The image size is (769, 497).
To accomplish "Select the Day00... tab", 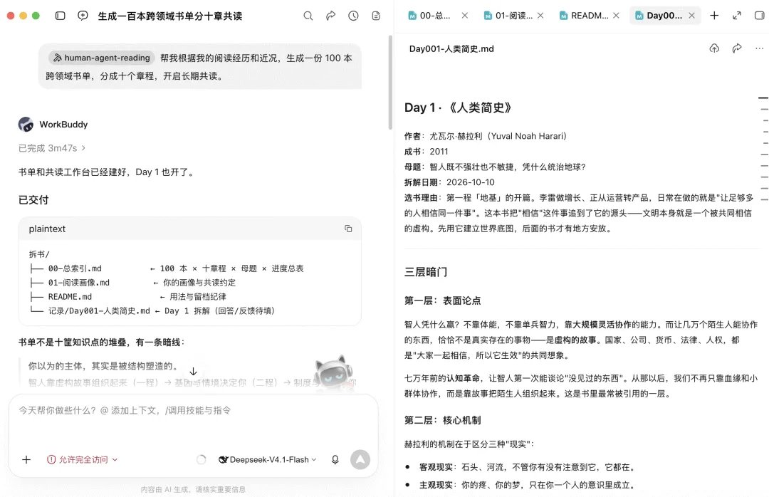I will tap(659, 16).
